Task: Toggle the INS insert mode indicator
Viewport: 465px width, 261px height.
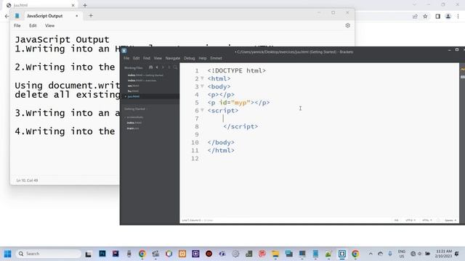Action: (x=397, y=220)
